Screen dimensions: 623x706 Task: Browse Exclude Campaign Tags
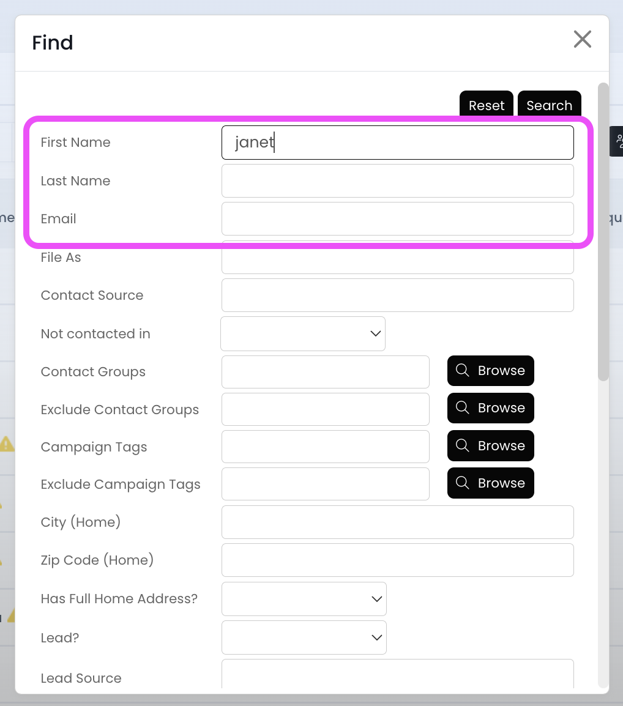pos(490,483)
